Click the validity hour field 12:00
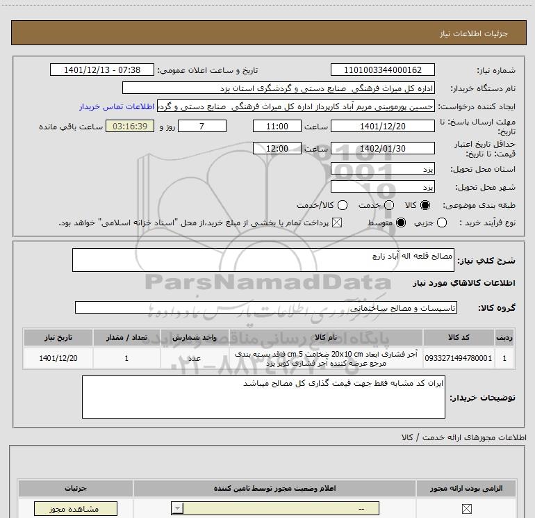Screen dimensions: 535x518 coord(277,148)
